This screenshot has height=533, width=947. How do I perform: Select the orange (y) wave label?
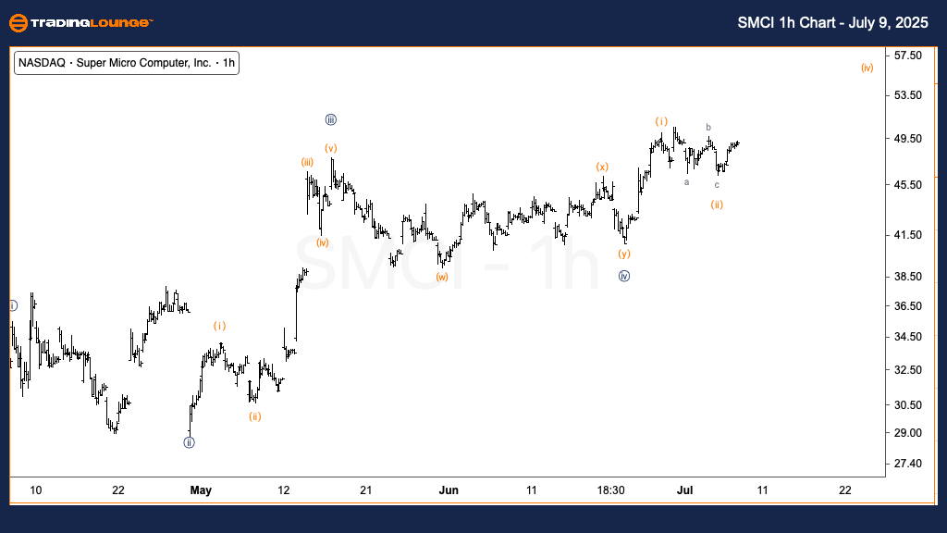pos(624,254)
